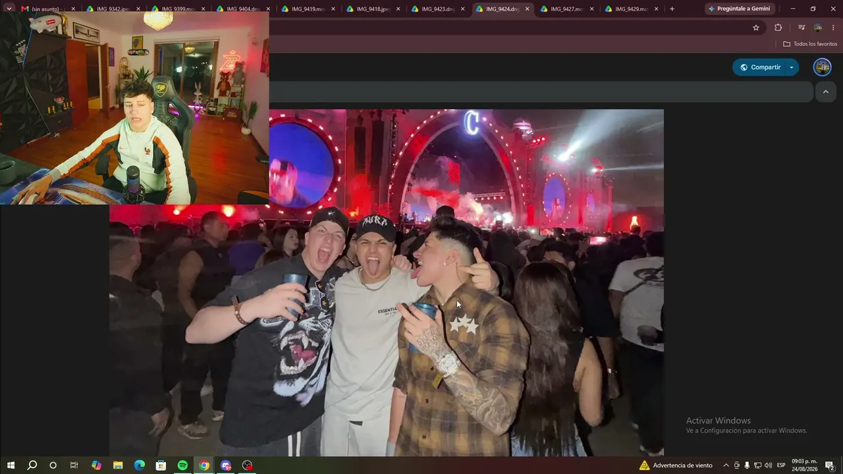This screenshot has width=843, height=474.
Task: Switch to the IMG_9342.jpeg tab
Action: (113, 9)
